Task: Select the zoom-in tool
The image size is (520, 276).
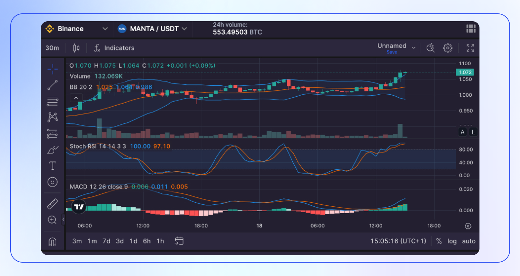Action: coord(52,220)
